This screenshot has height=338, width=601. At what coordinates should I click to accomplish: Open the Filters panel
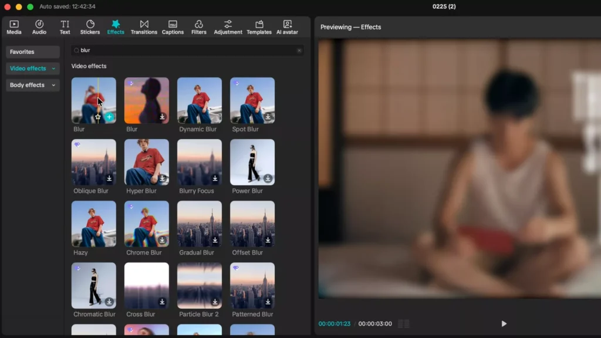(x=198, y=26)
